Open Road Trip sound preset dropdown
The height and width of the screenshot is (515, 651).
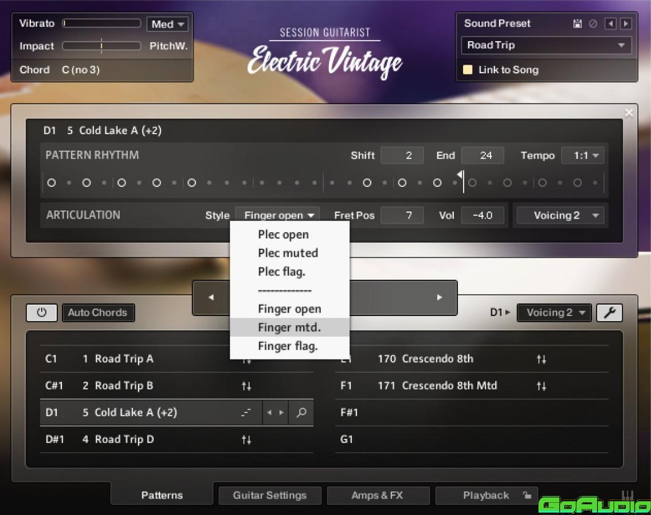(546, 45)
